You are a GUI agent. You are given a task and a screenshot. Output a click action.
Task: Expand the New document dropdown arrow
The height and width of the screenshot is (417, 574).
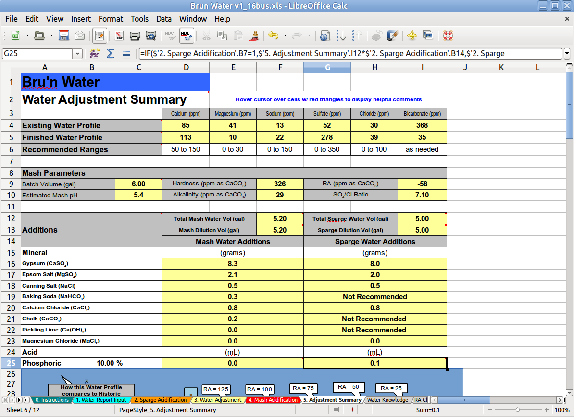pos(27,36)
